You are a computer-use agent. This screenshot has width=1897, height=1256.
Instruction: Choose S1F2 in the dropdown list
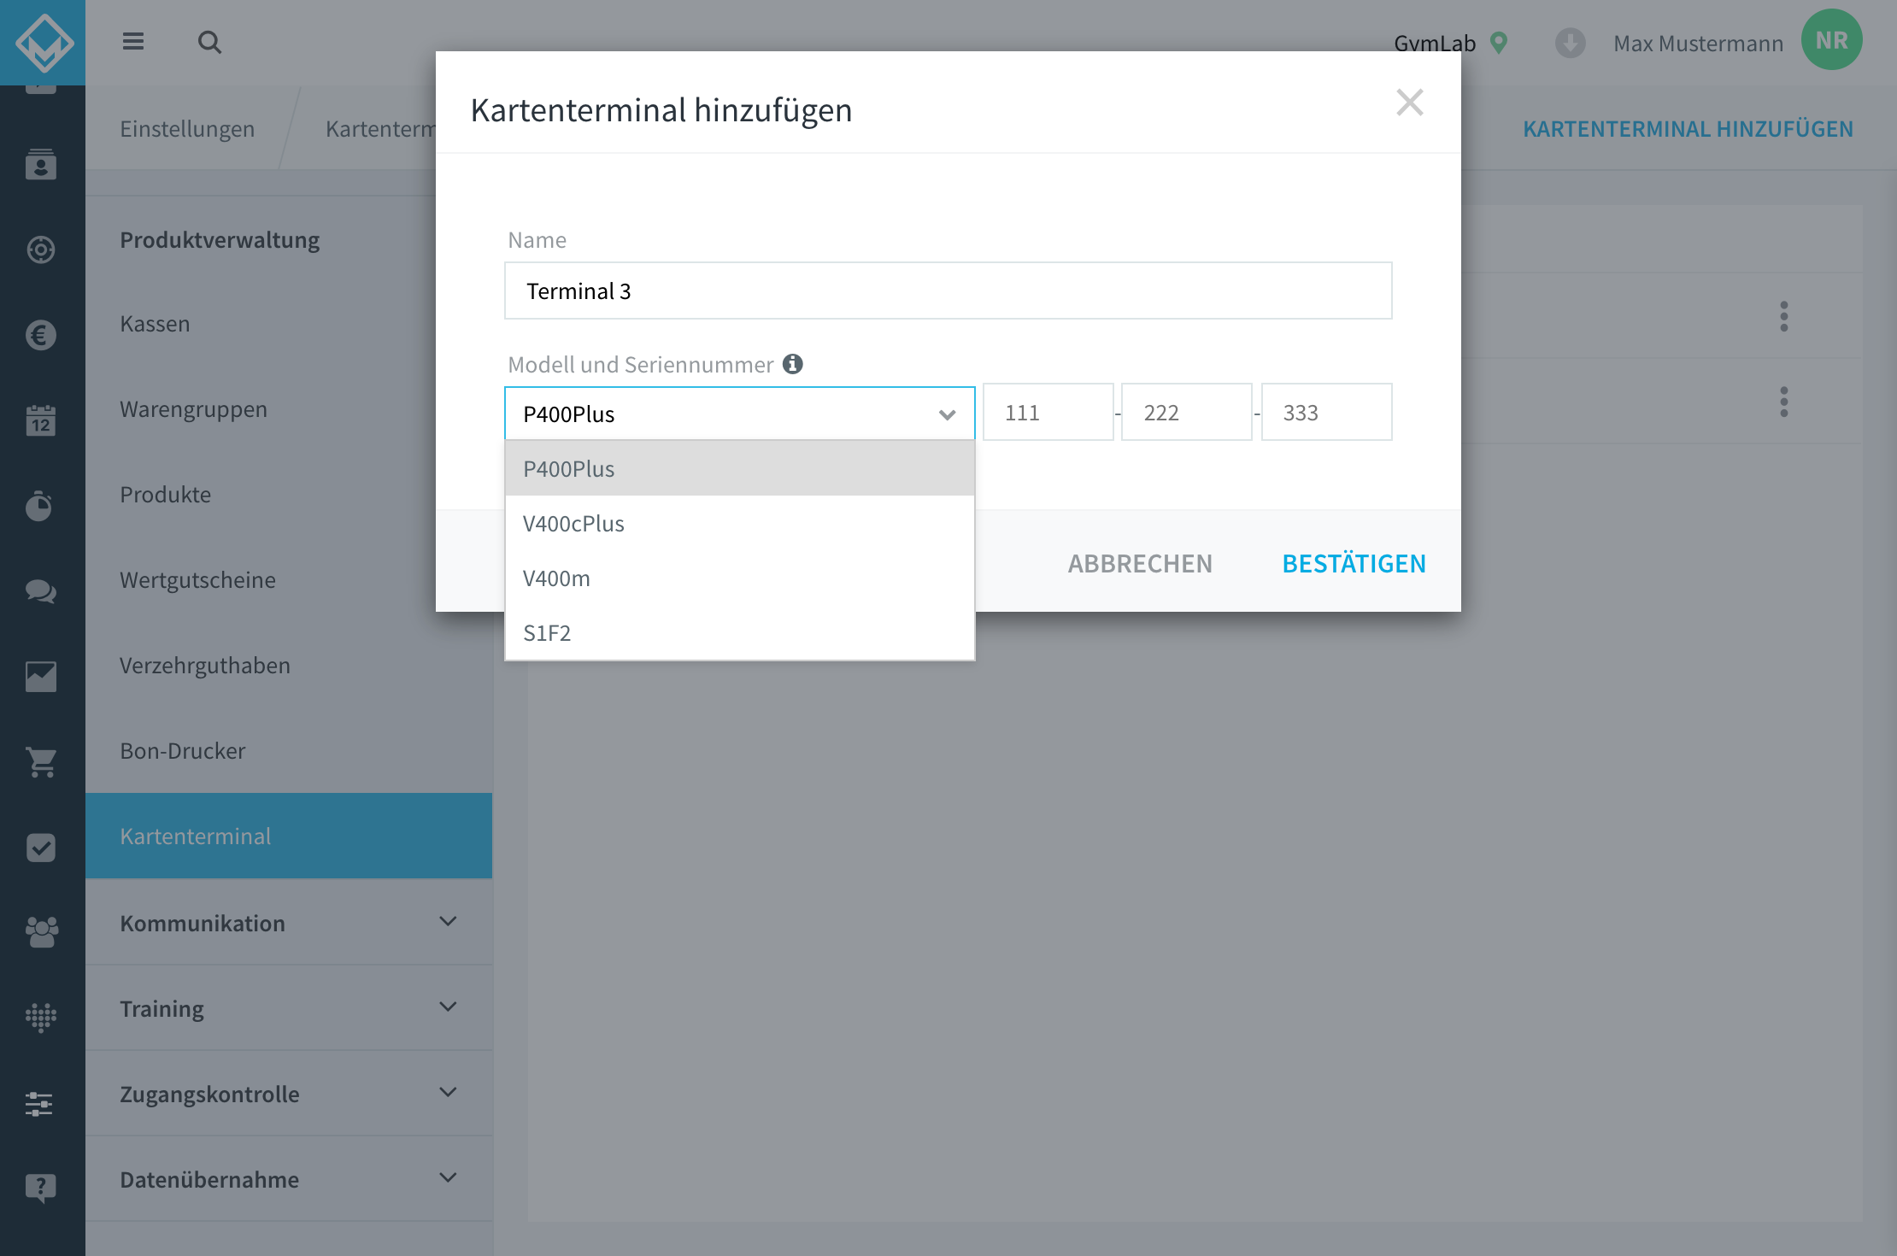tap(740, 632)
